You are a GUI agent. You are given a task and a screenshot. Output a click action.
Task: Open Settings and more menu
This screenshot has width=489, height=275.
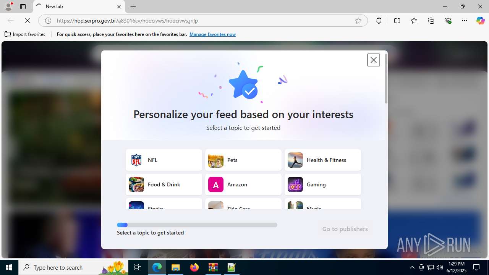pyautogui.click(x=465, y=21)
